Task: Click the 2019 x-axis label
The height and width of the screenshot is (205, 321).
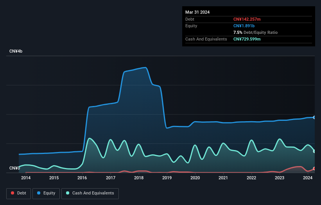Action: coord(167,178)
